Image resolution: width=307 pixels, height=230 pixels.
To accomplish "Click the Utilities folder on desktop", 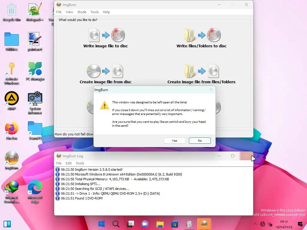I will pyautogui.click(x=12, y=42).
